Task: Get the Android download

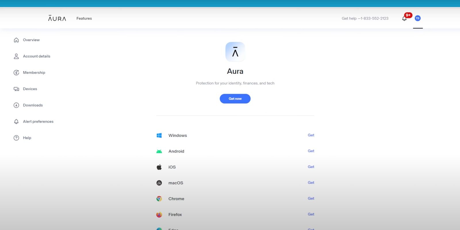Action: click(x=311, y=151)
